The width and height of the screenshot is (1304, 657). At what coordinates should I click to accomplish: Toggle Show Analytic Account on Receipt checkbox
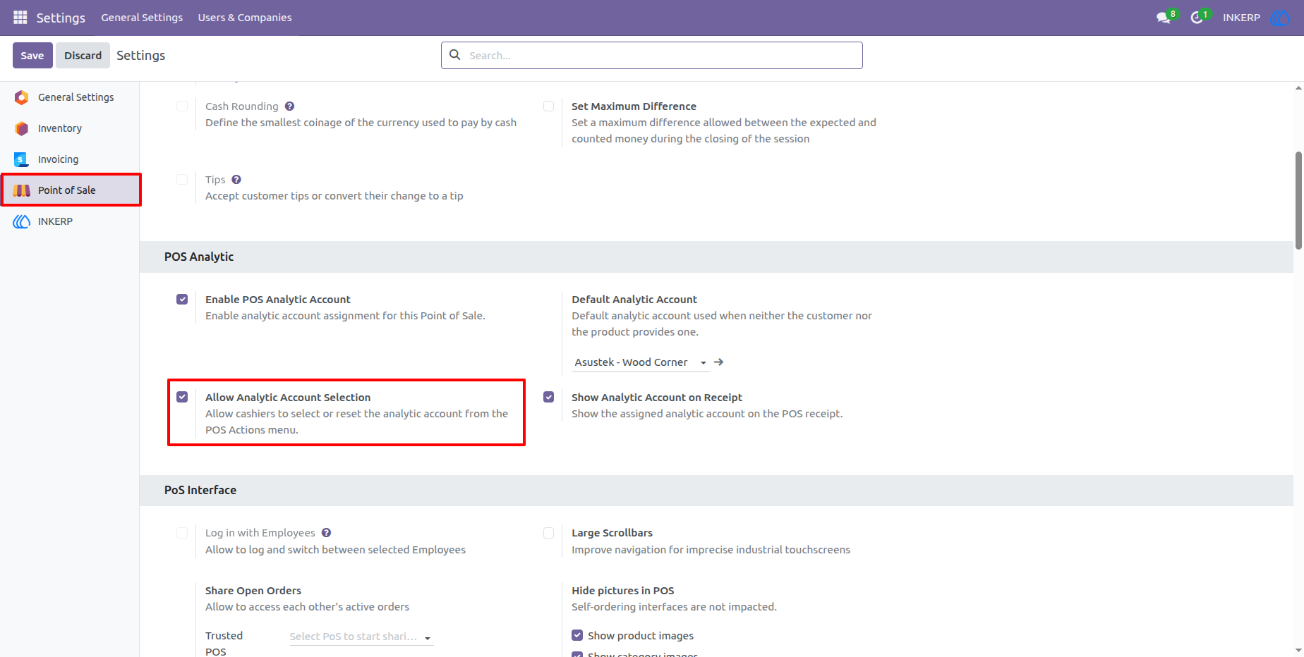pyautogui.click(x=548, y=398)
